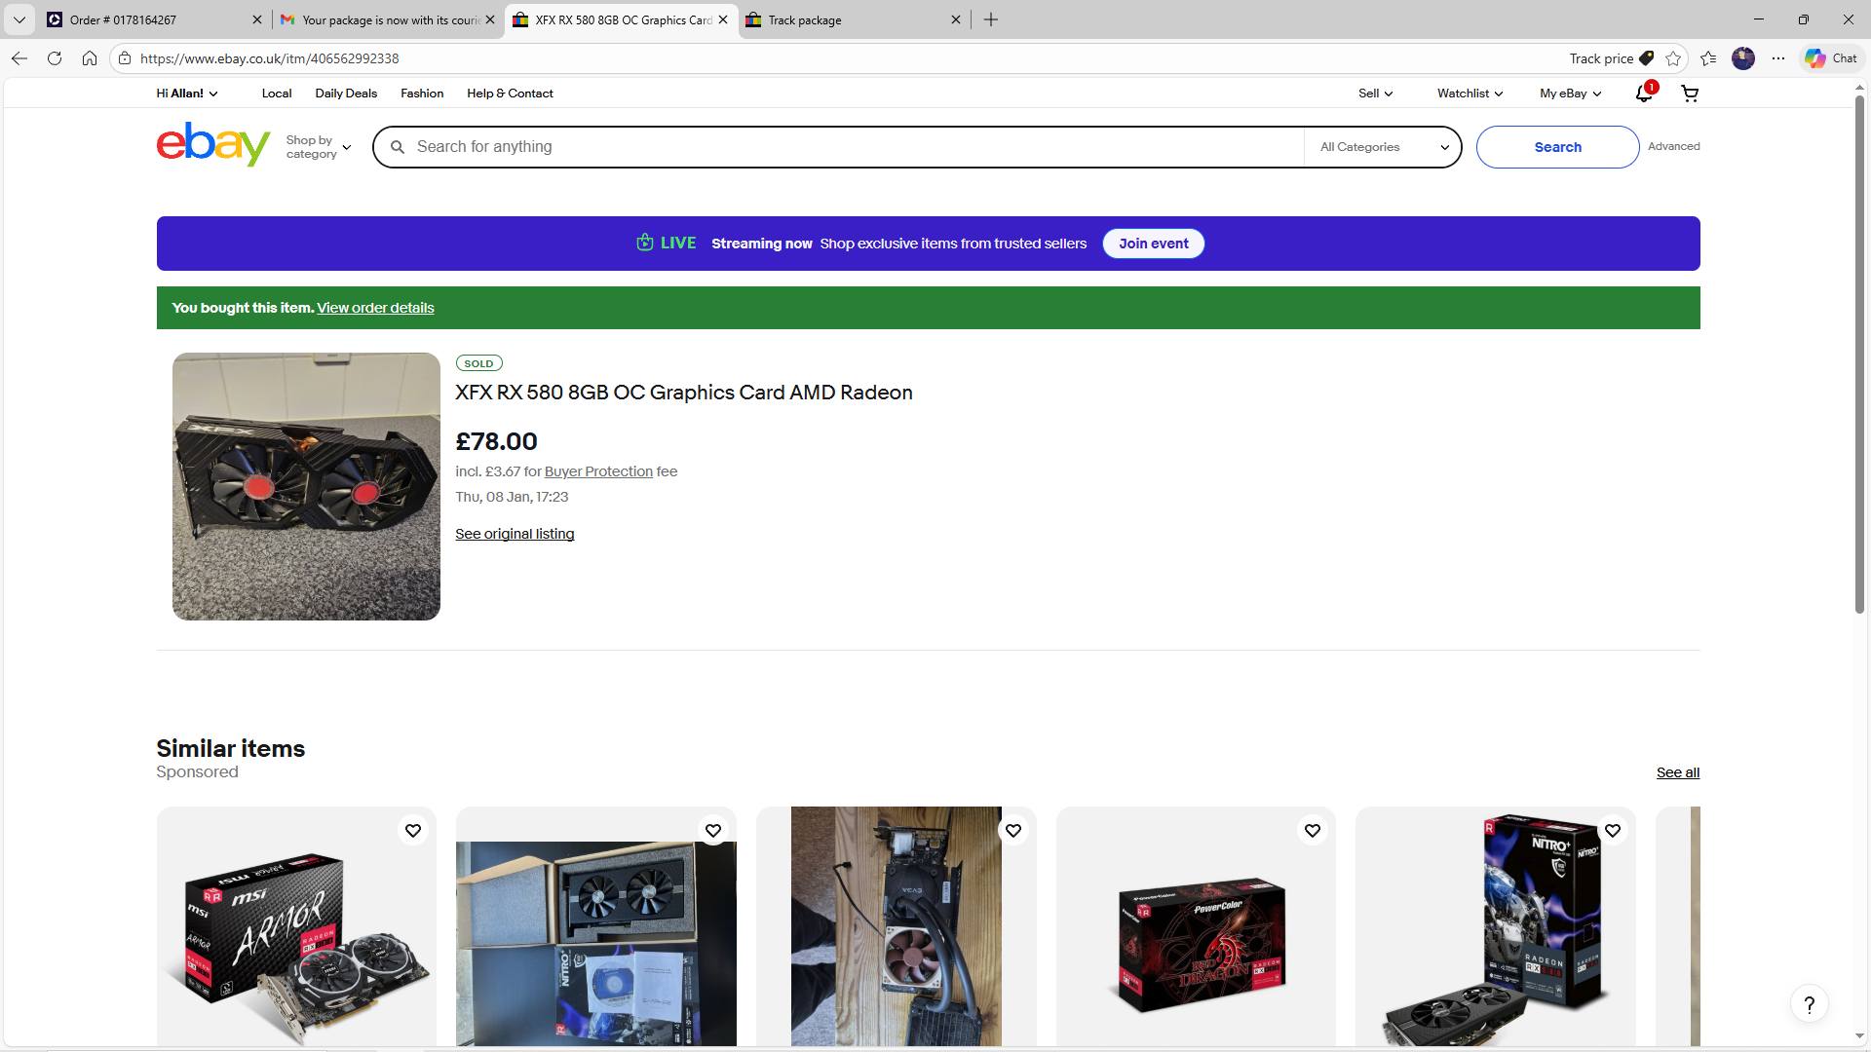Image resolution: width=1871 pixels, height=1052 pixels.
Task: Toggle watchlist heart on liquid cooler item
Action: [x=1013, y=831]
